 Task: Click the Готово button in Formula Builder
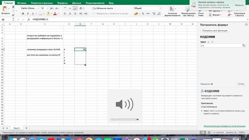pos(241,84)
